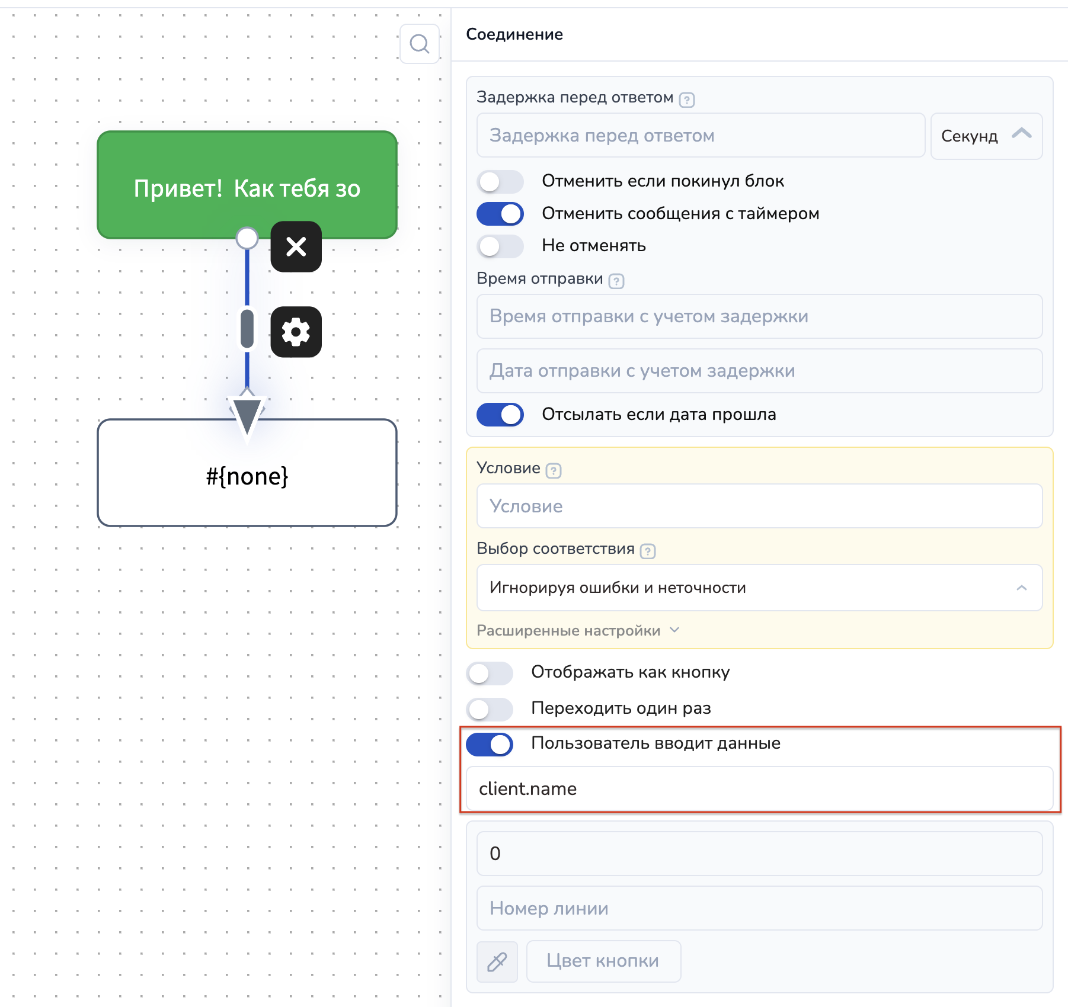The width and height of the screenshot is (1068, 1007).
Task: Click the eyedropper color picker icon
Action: click(497, 961)
